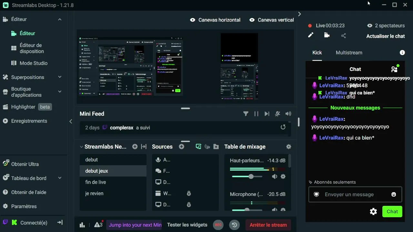
Task: Open Table de mixage gear settings
Action: pos(289,147)
